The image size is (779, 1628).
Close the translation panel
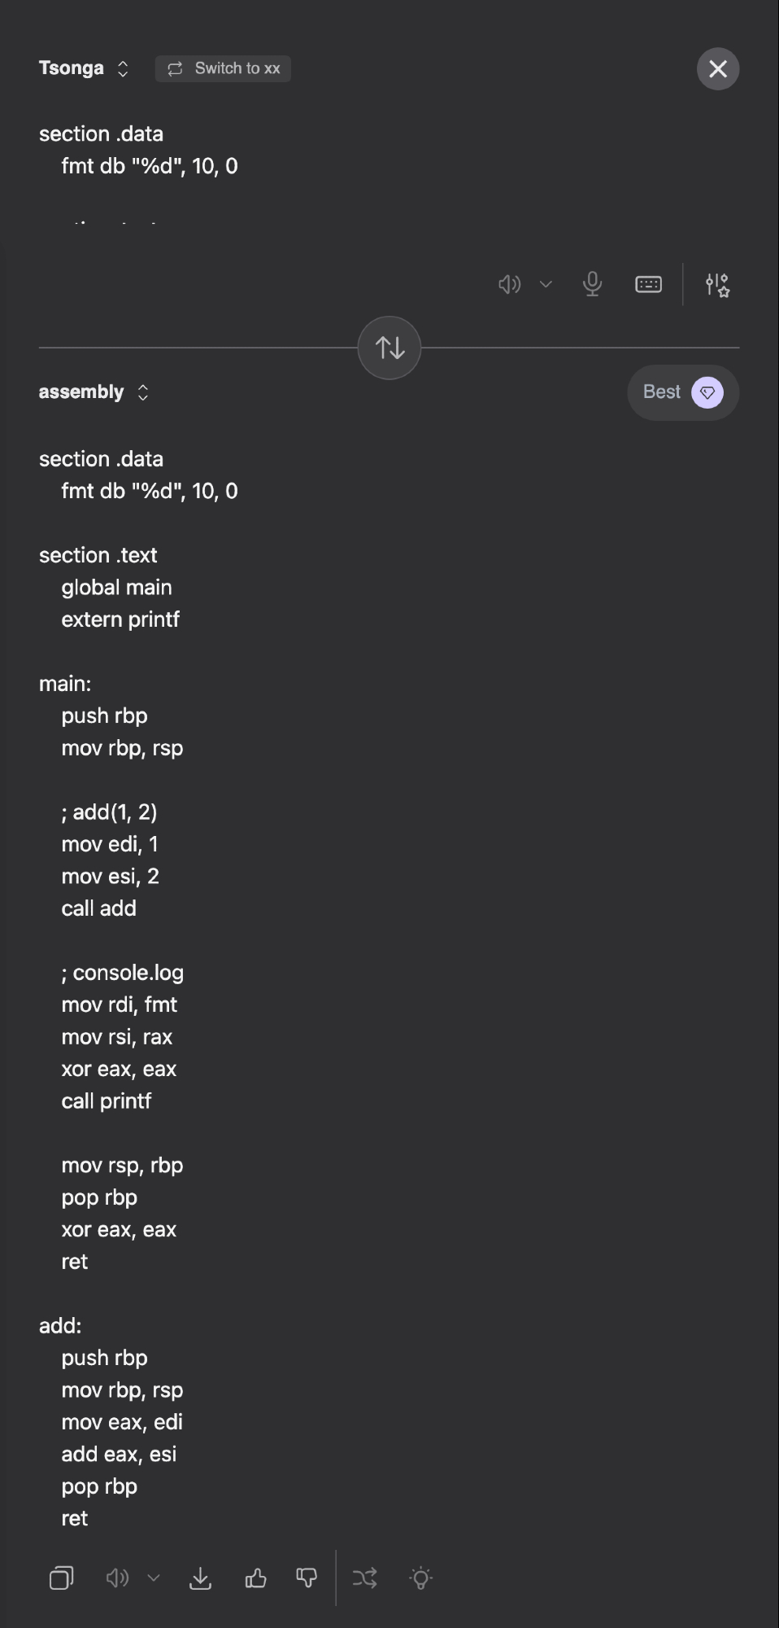(x=717, y=68)
